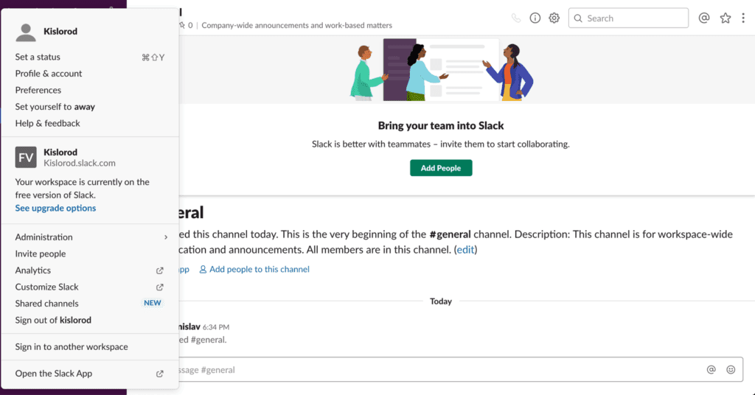Viewport: 755px width, 395px height.
Task: Open channel details info icon
Action: tap(535, 18)
